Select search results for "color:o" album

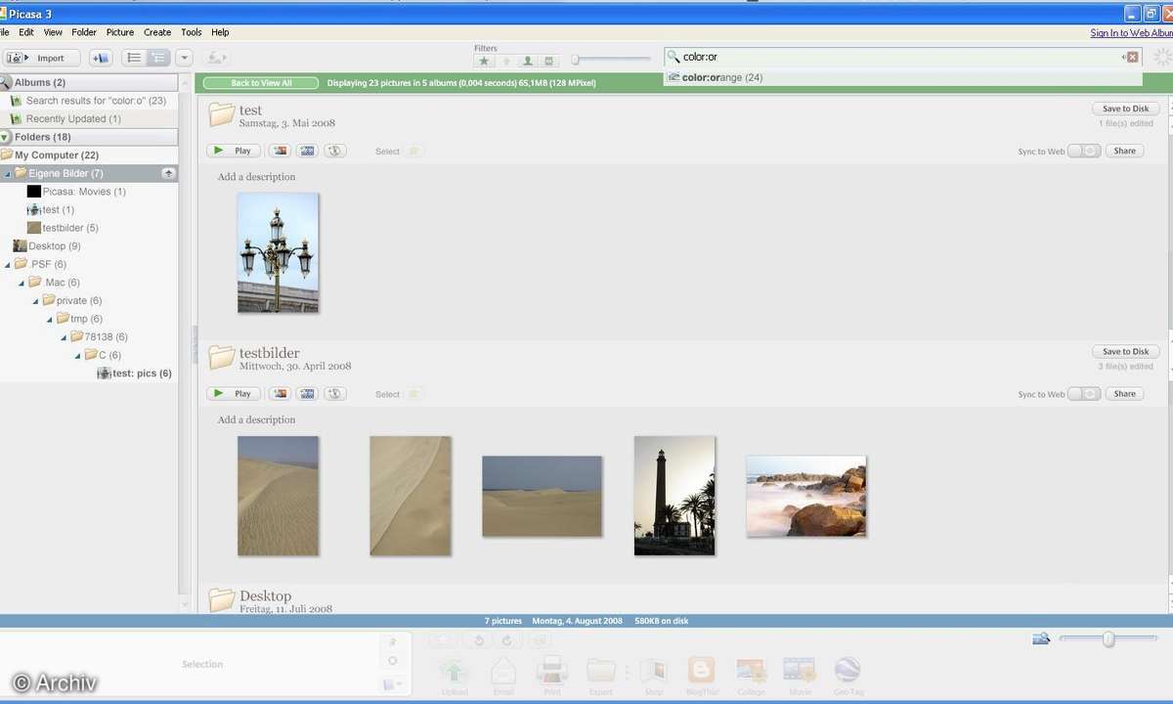click(89, 101)
